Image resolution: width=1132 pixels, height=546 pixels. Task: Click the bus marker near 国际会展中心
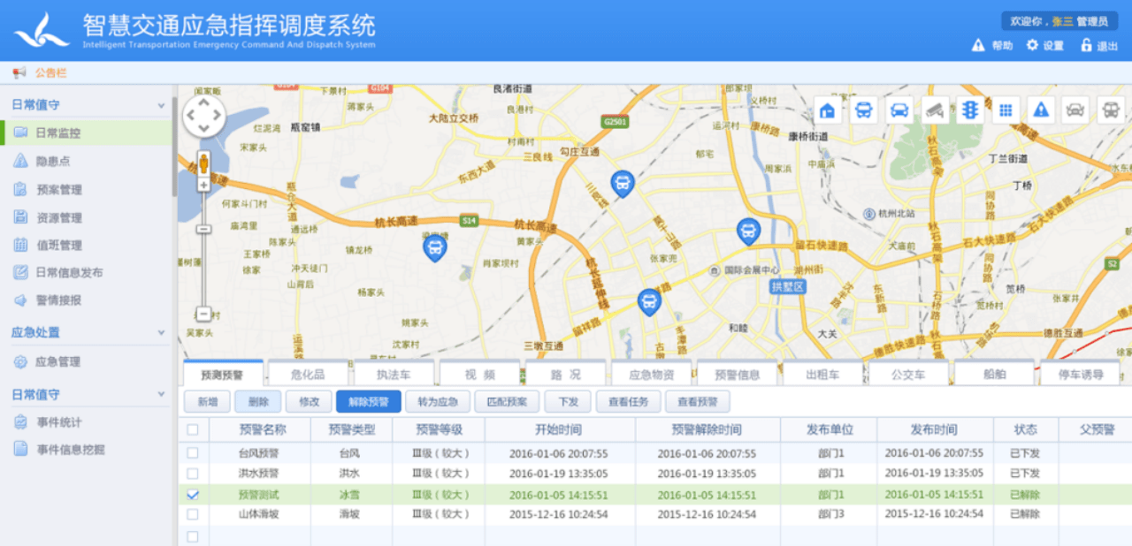pos(748,231)
